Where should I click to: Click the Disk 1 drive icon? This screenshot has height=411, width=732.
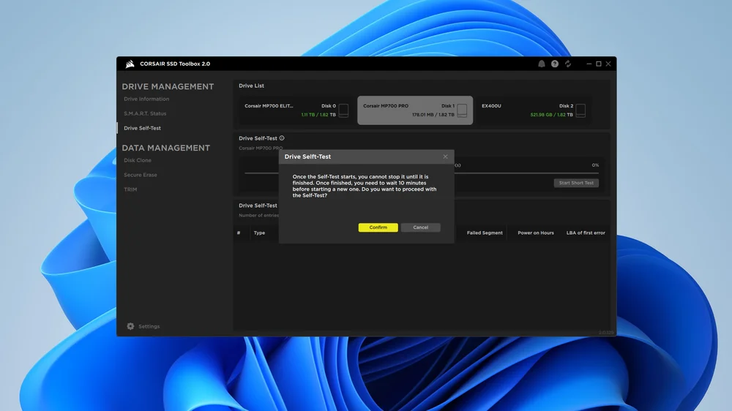462,110
